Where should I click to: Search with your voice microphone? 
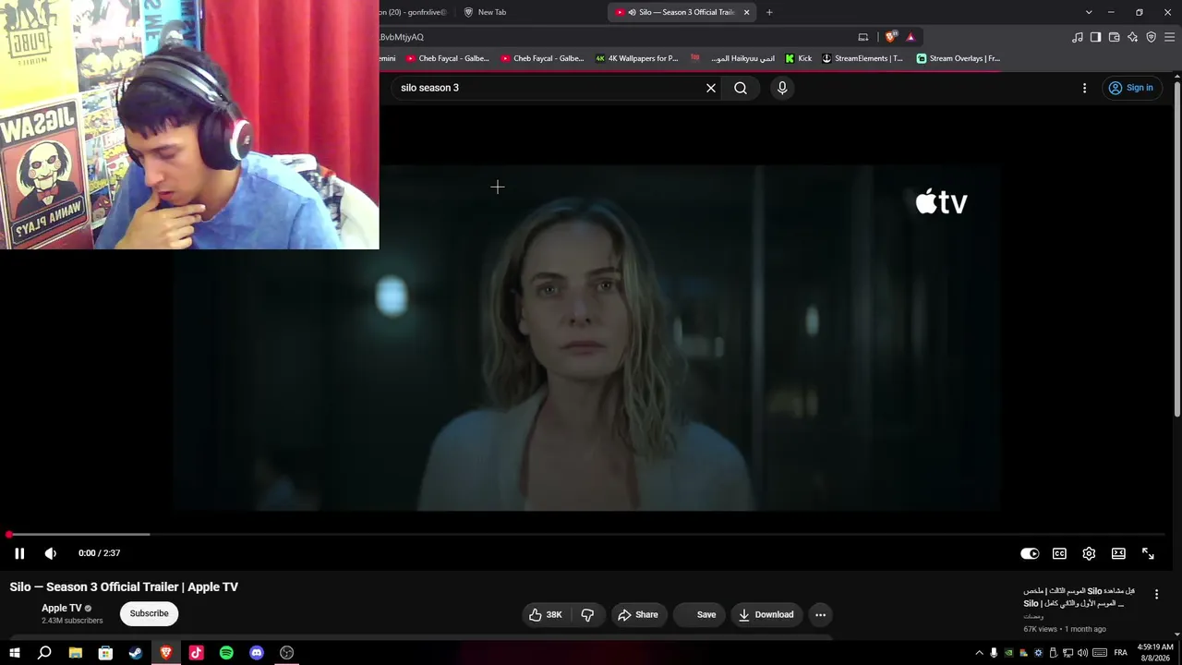tap(782, 88)
